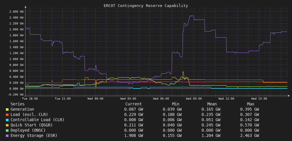This screenshot has height=141, width=292.
Task: Click Energy Storage current value 1.908 GW
Action: pos(134,136)
